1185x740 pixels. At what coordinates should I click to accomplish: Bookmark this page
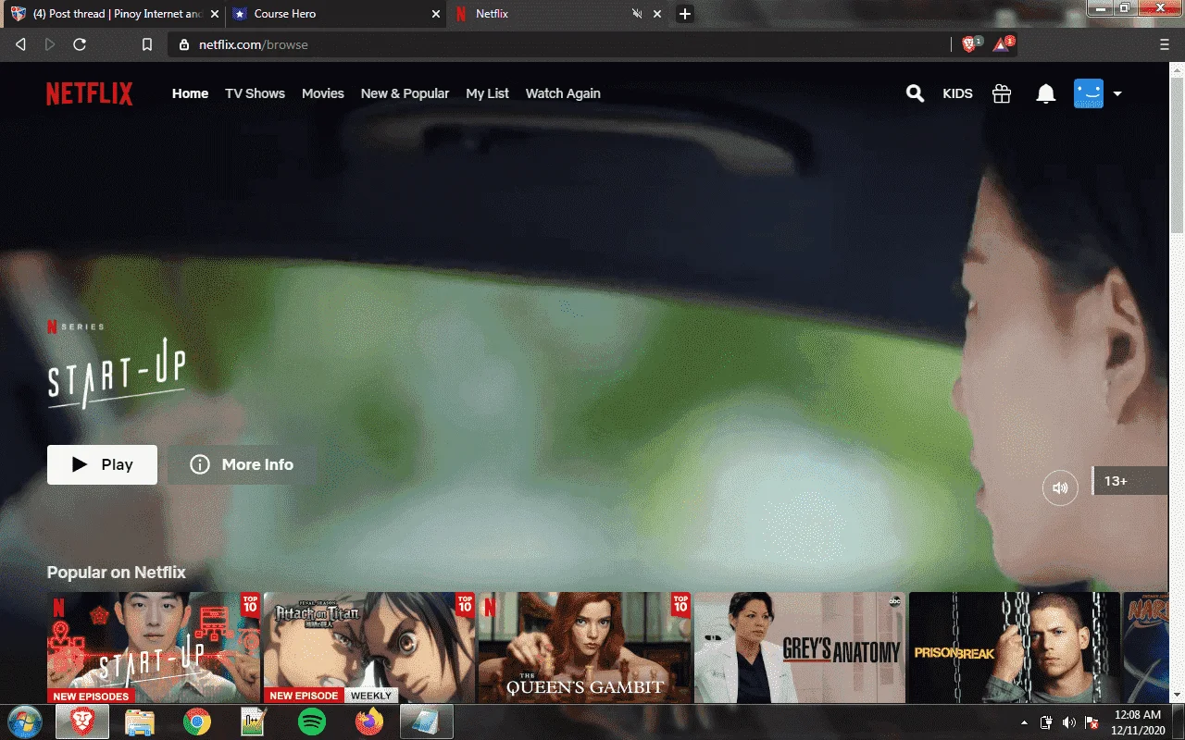pos(146,44)
